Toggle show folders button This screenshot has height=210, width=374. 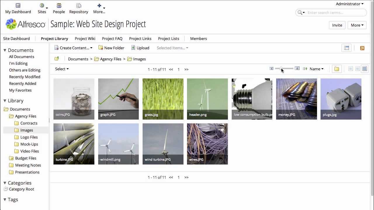pyautogui.click(x=337, y=69)
